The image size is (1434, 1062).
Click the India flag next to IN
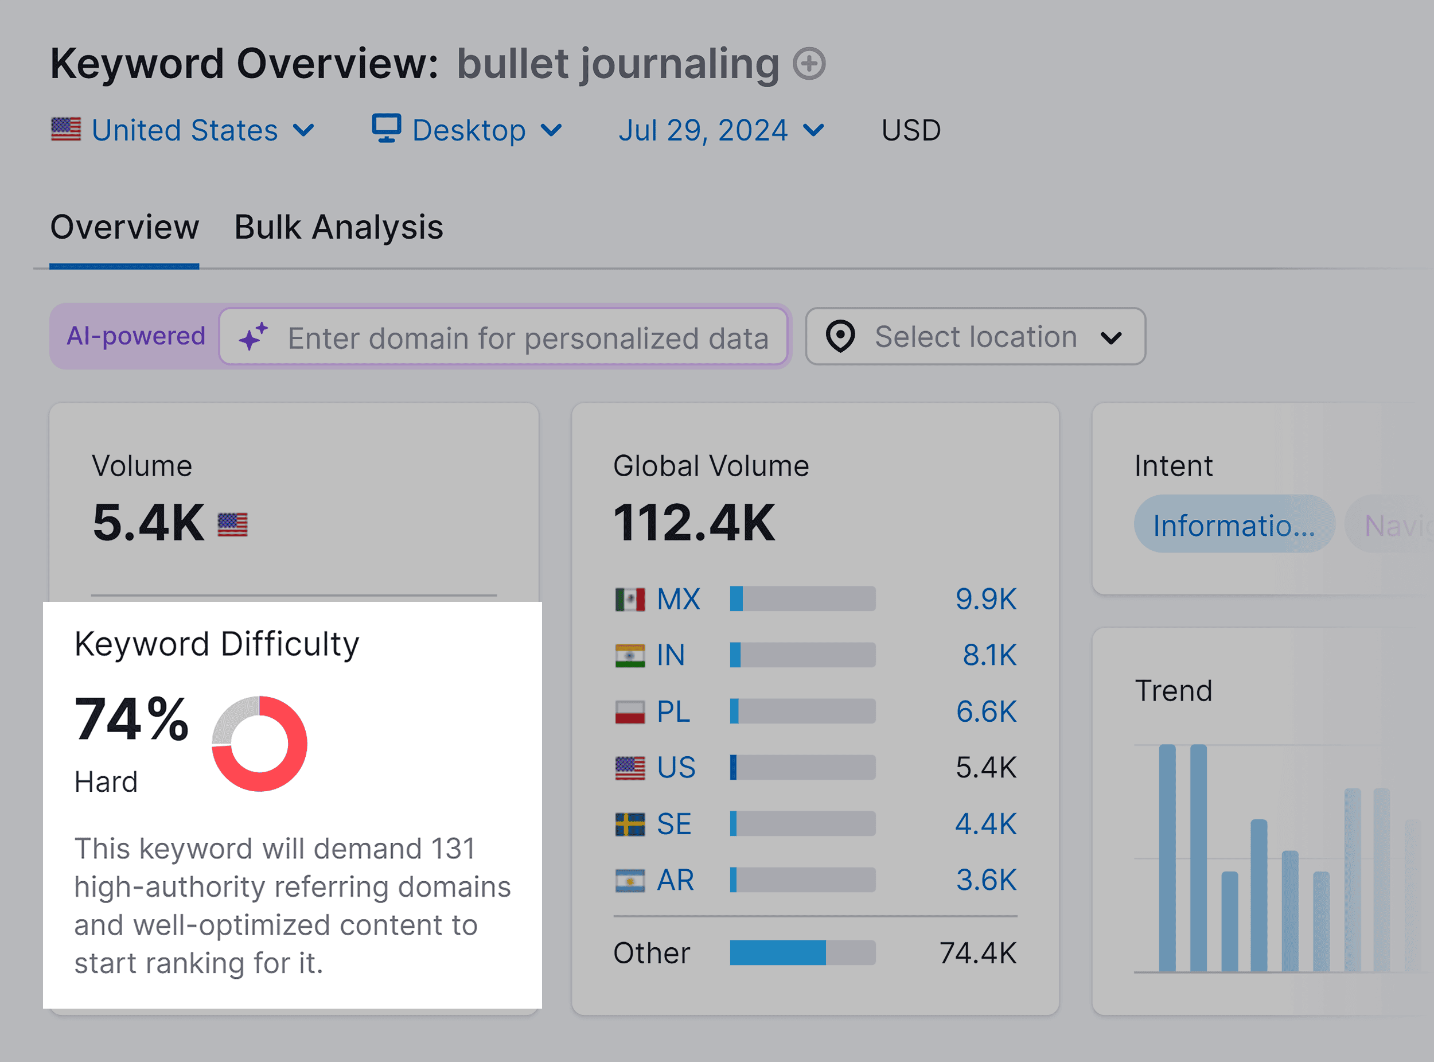coord(631,655)
